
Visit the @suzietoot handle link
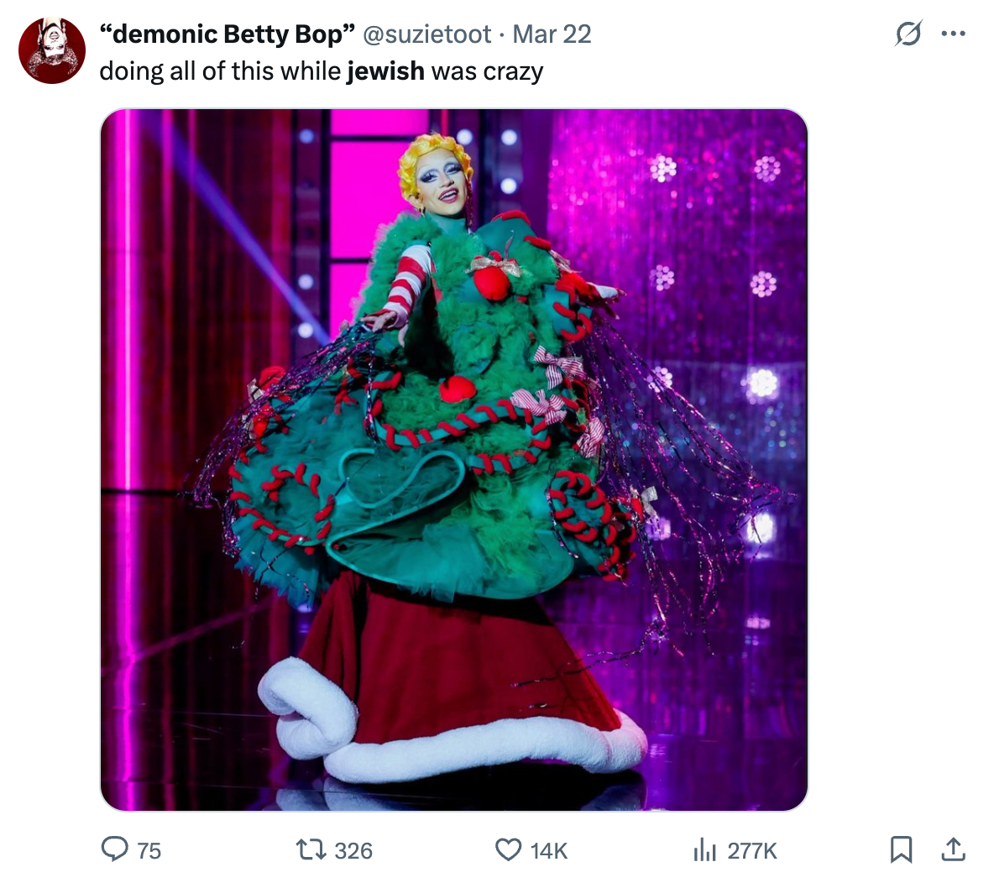click(x=426, y=34)
